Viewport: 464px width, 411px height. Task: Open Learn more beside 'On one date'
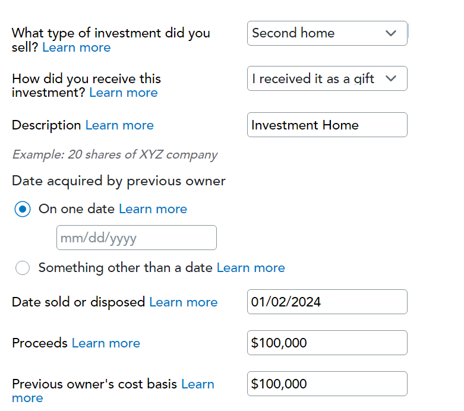tap(153, 209)
